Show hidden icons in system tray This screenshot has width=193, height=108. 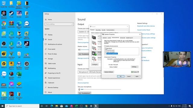click(x=169, y=106)
